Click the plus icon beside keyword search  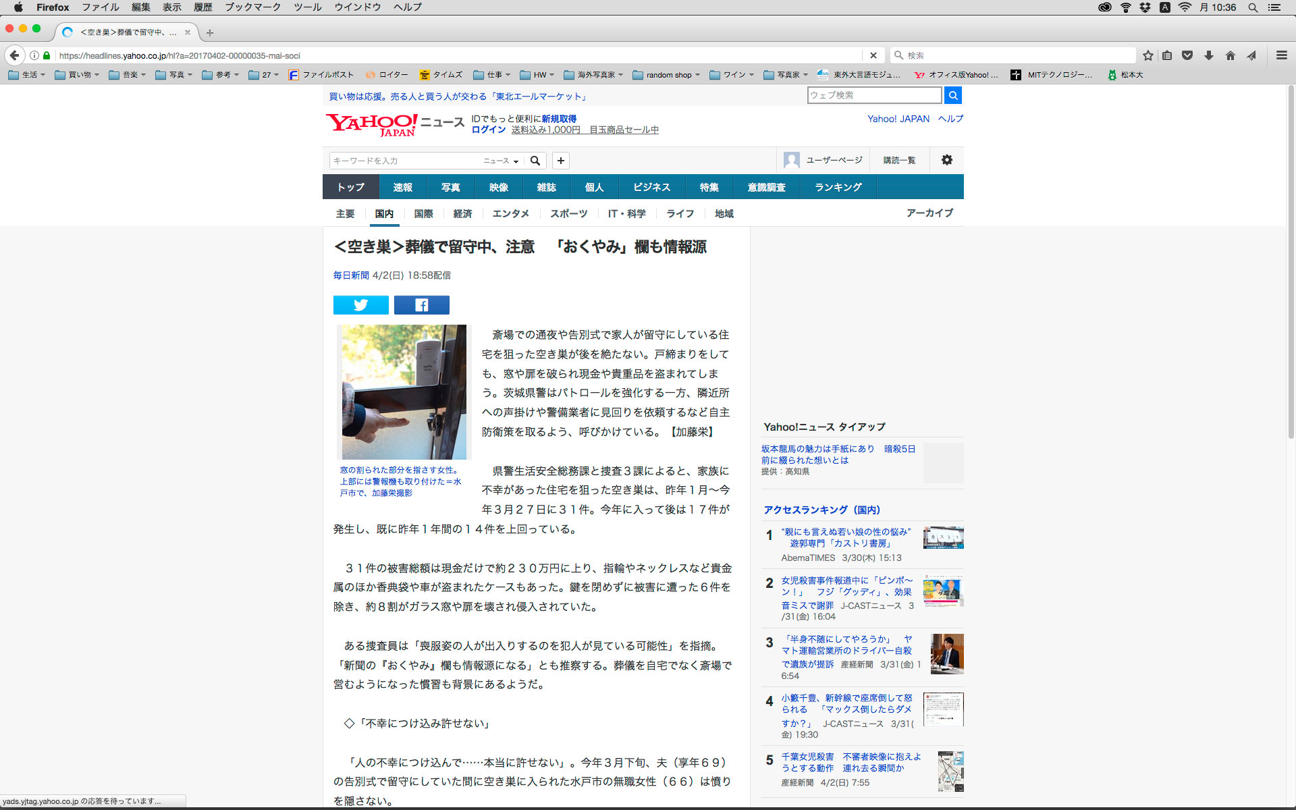coord(560,161)
